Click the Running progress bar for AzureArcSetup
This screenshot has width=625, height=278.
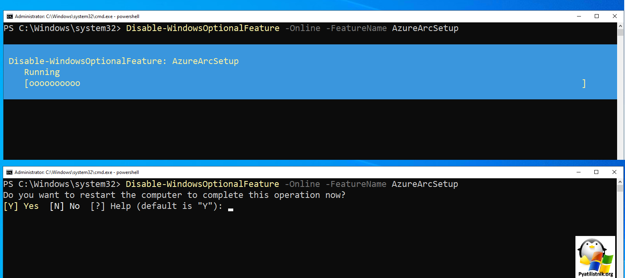click(x=305, y=83)
